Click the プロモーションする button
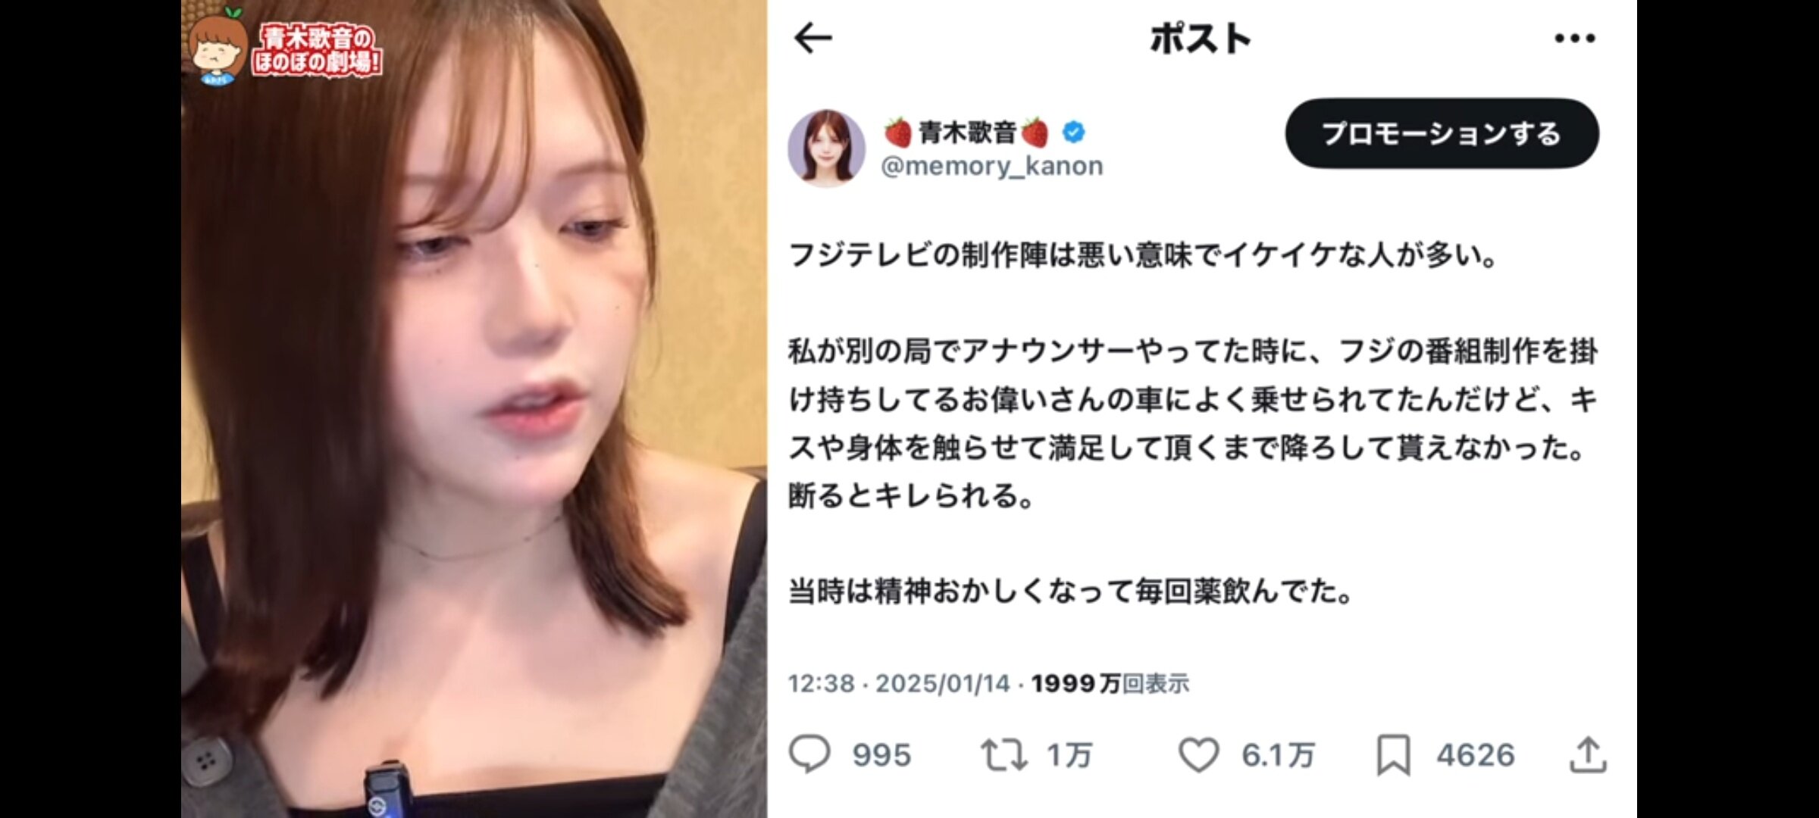Screen dimensions: 1819x818 (1442, 133)
